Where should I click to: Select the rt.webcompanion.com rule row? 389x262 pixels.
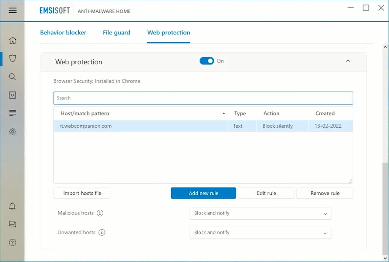pos(203,126)
